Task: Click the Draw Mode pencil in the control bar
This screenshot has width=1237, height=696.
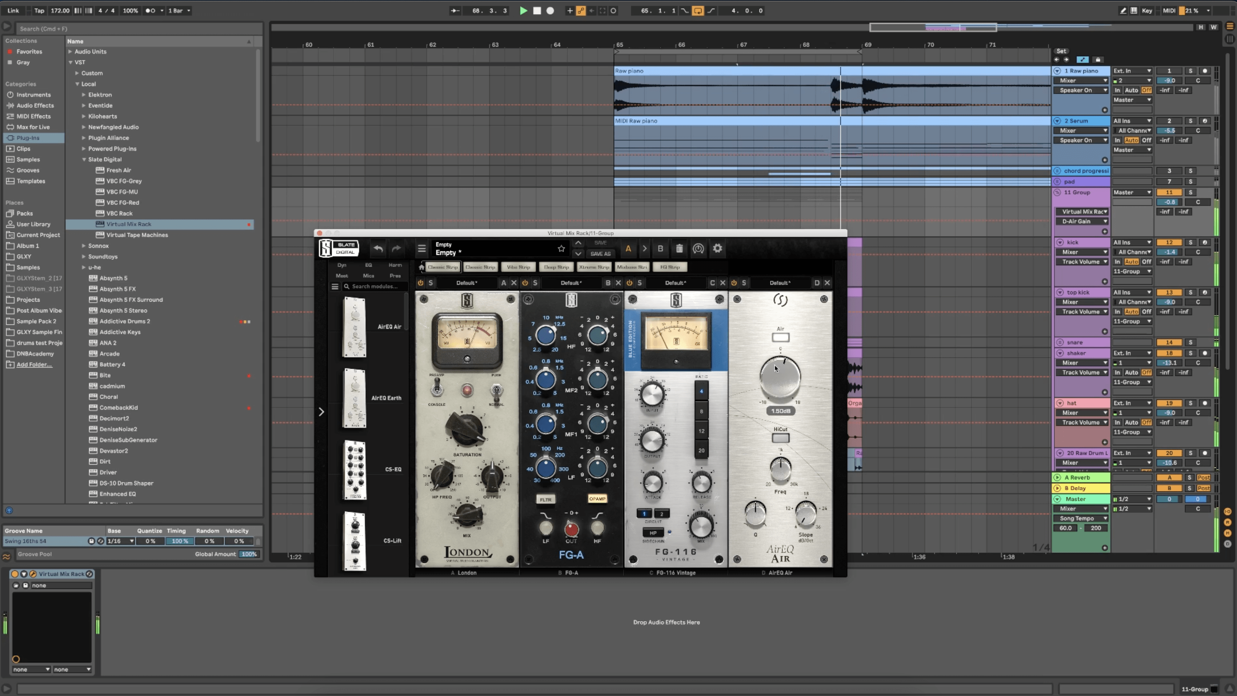Action: pos(1123,11)
